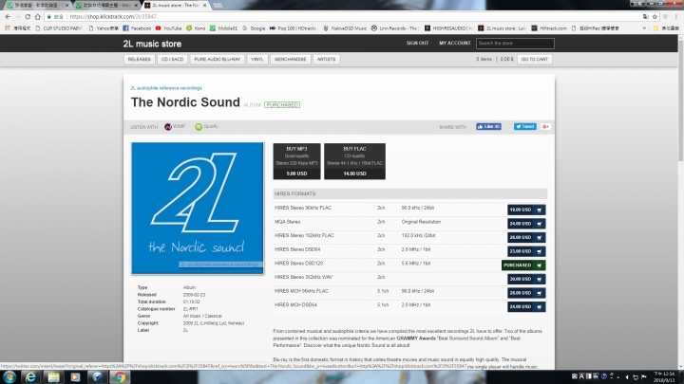The height and width of the screenshot is (384, 684).
Task: Bookmark this page with the star
Action: pyautogui.click(x=655, y=16)
